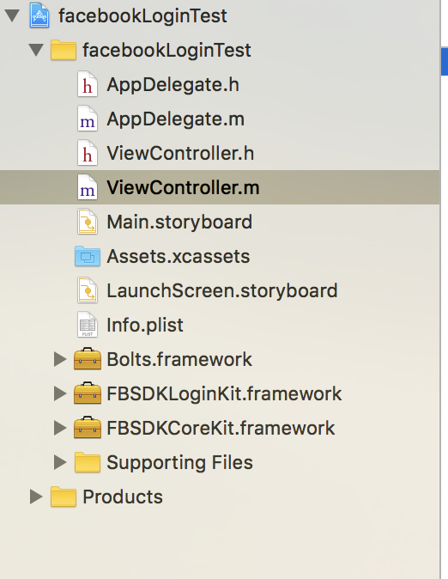The width and height of the screenshot is (448, 579).
Task: Collapse the facebookLoginTest project root
Action: coord(12,15)
